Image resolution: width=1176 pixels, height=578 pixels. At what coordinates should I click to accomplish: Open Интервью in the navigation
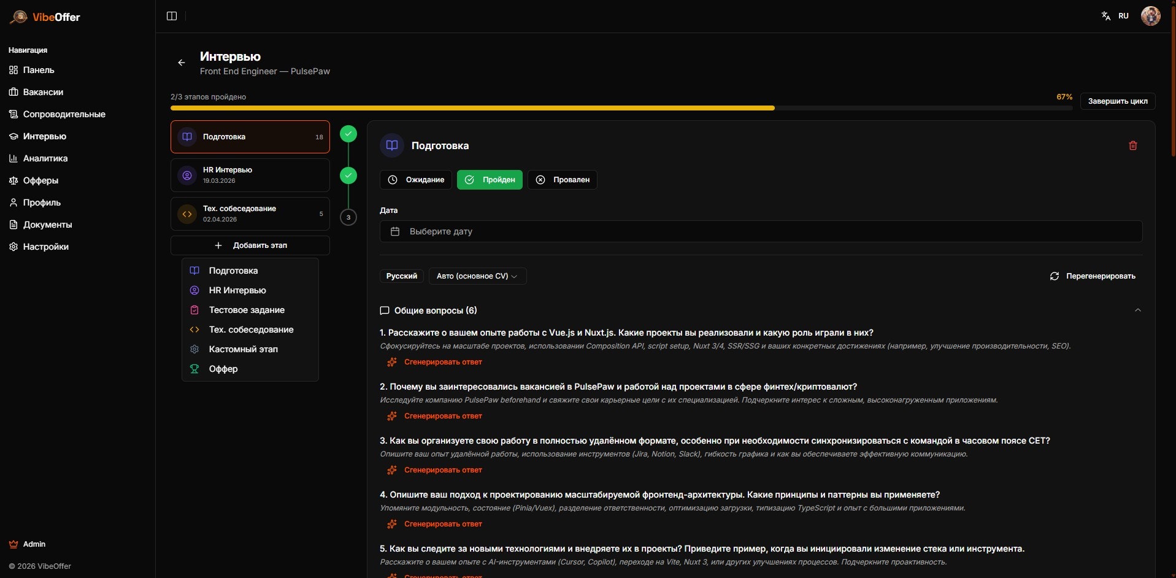pos(44,136)
